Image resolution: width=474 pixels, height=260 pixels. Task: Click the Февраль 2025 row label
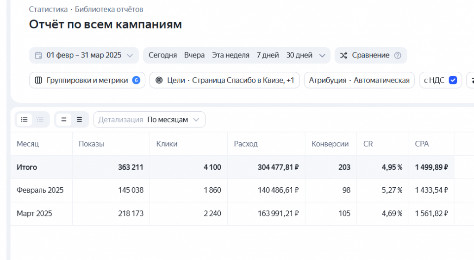point(40,190)
